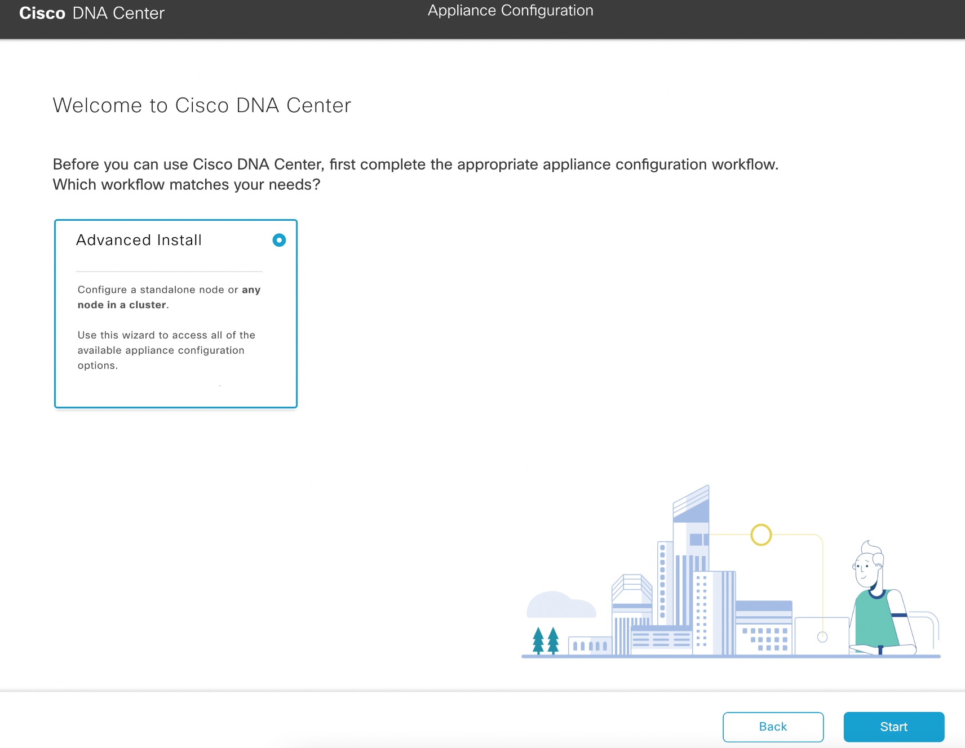
Task: Click the Back button
Action: pyautogui.click(x=773, y=727)
